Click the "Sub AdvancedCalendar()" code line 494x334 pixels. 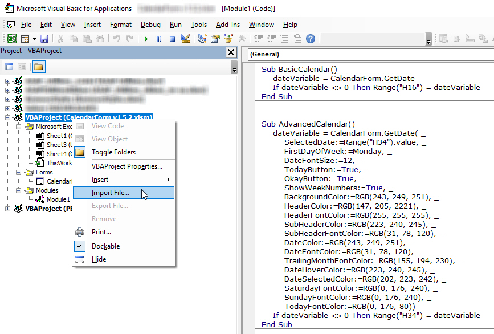coord(308,124)
